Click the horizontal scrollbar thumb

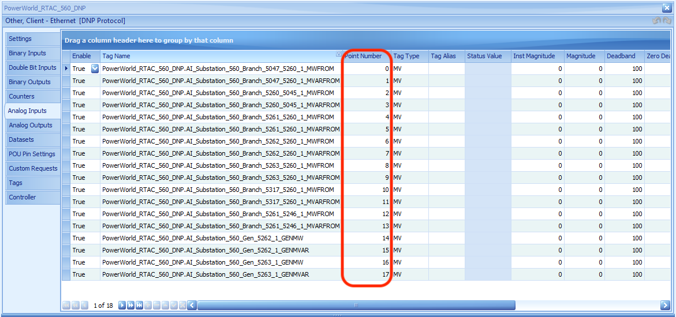point(356,305)
